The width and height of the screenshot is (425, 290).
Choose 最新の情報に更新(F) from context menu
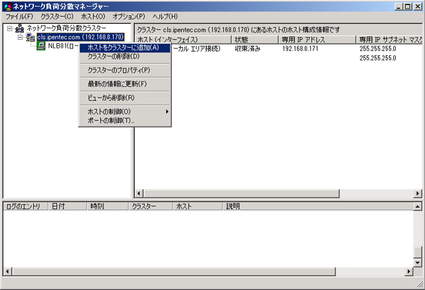pos(125,84)
